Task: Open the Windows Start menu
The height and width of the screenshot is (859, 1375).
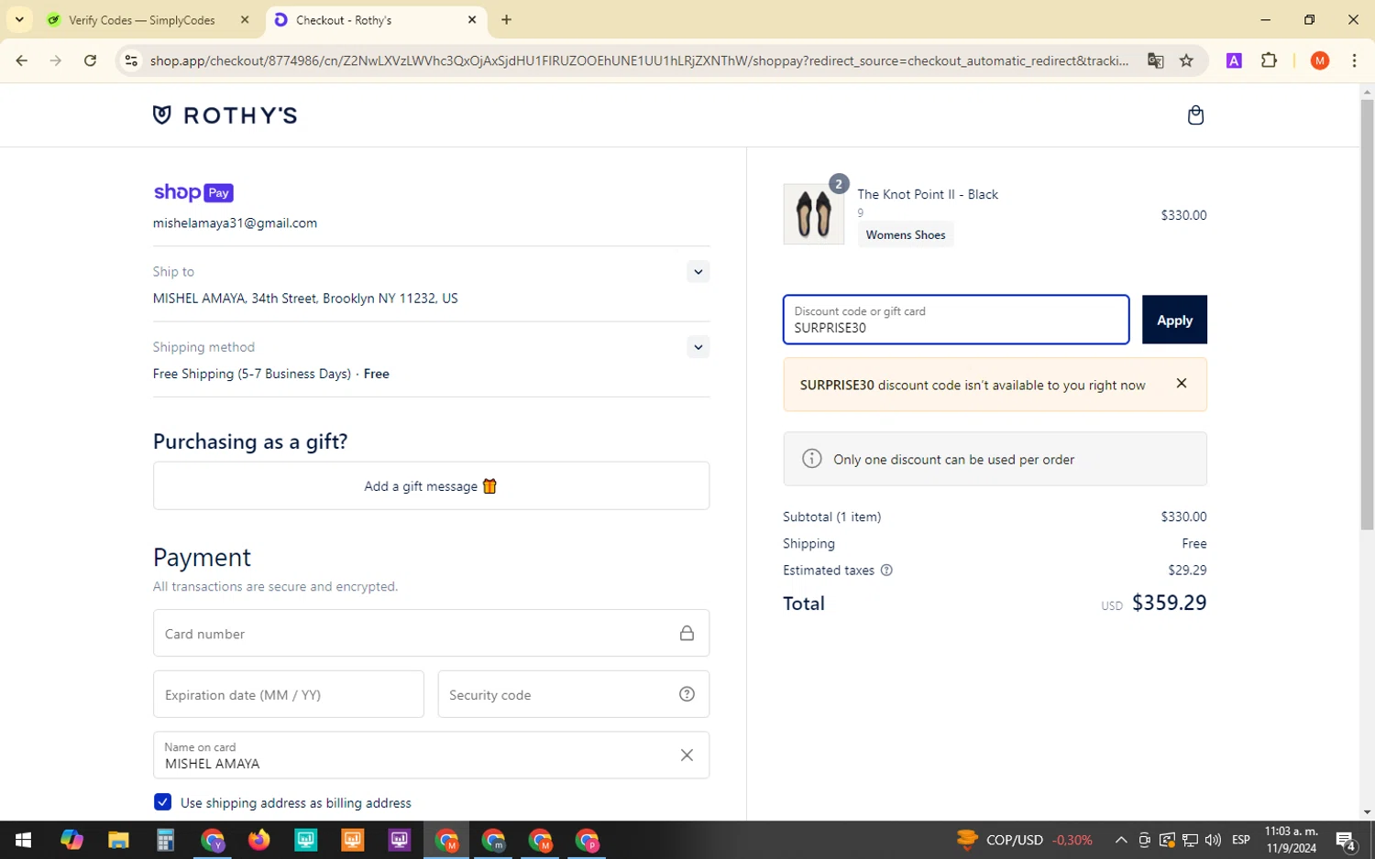Action: tap(24, 840)
